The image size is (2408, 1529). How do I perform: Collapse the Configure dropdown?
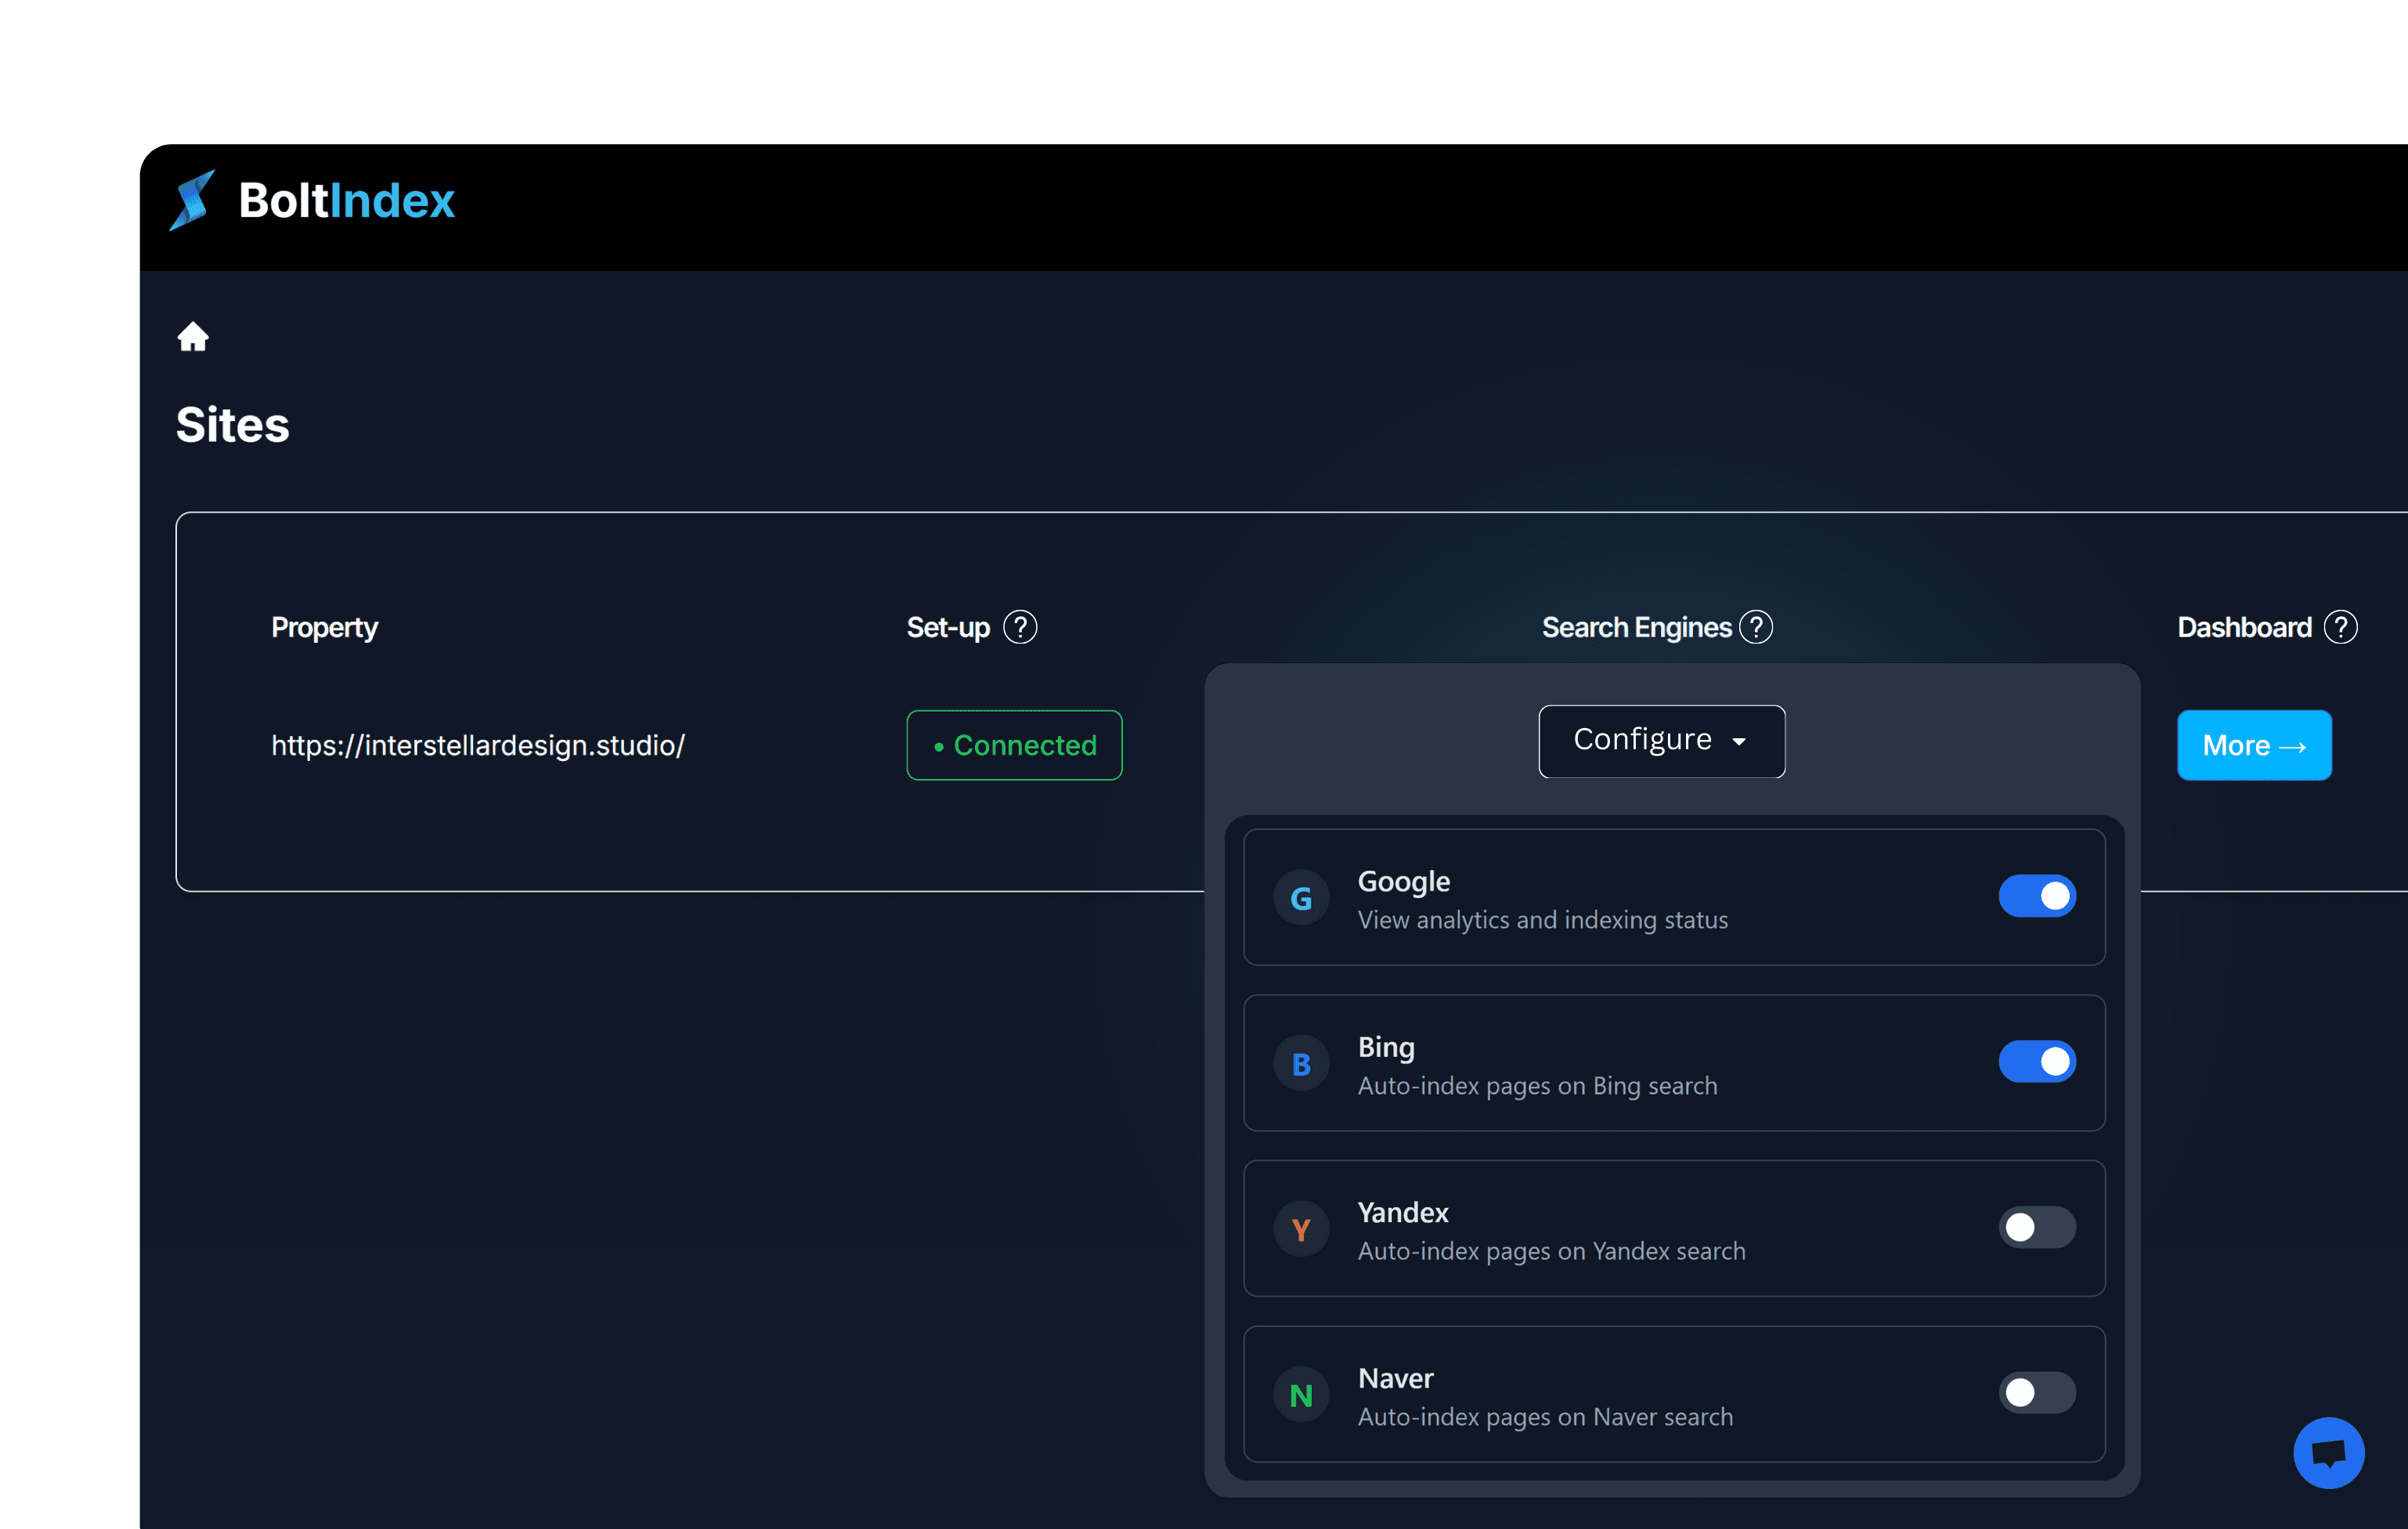point(1661,741)
